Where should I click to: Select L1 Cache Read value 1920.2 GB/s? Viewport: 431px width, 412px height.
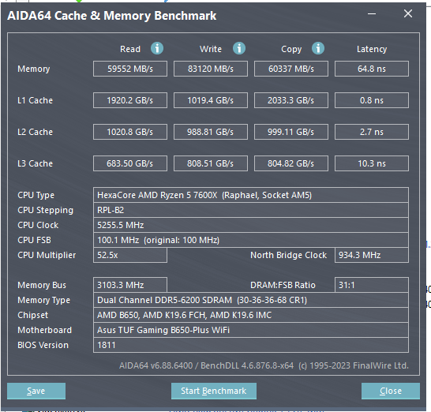coord(130,100)
